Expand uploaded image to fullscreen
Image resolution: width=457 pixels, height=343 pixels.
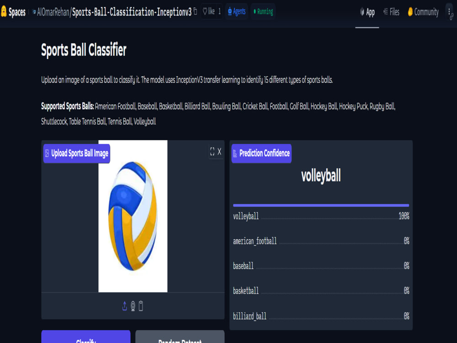[x=212, y=151]
